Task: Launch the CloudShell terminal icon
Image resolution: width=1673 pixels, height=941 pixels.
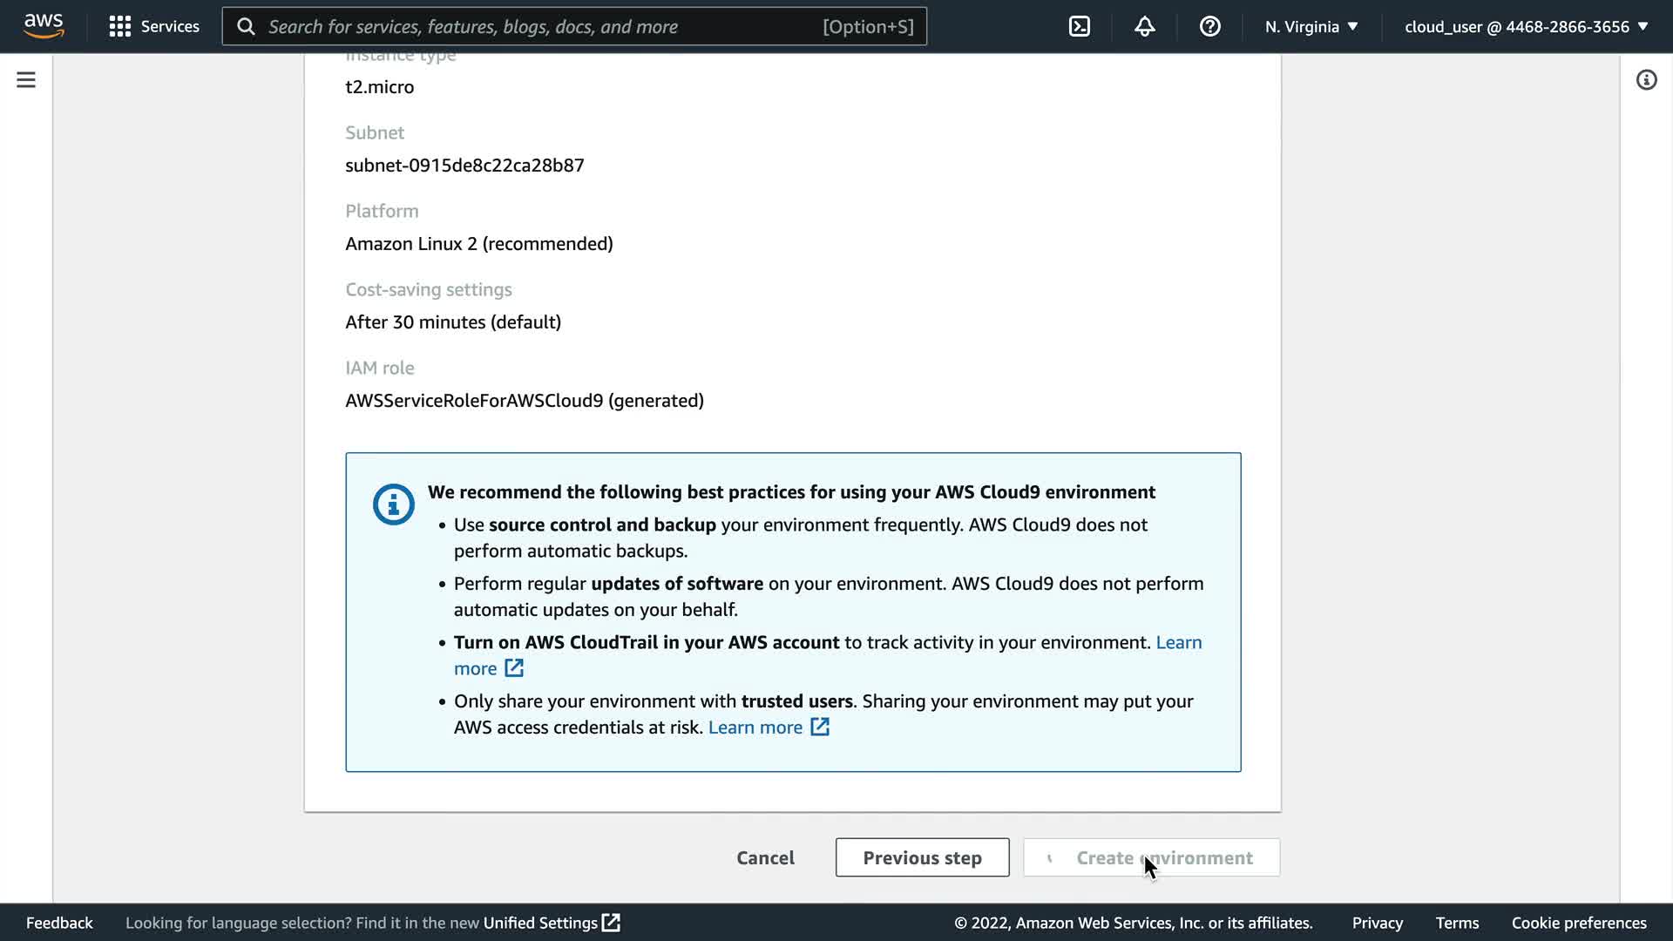Action: click(x=1079, y=26)
